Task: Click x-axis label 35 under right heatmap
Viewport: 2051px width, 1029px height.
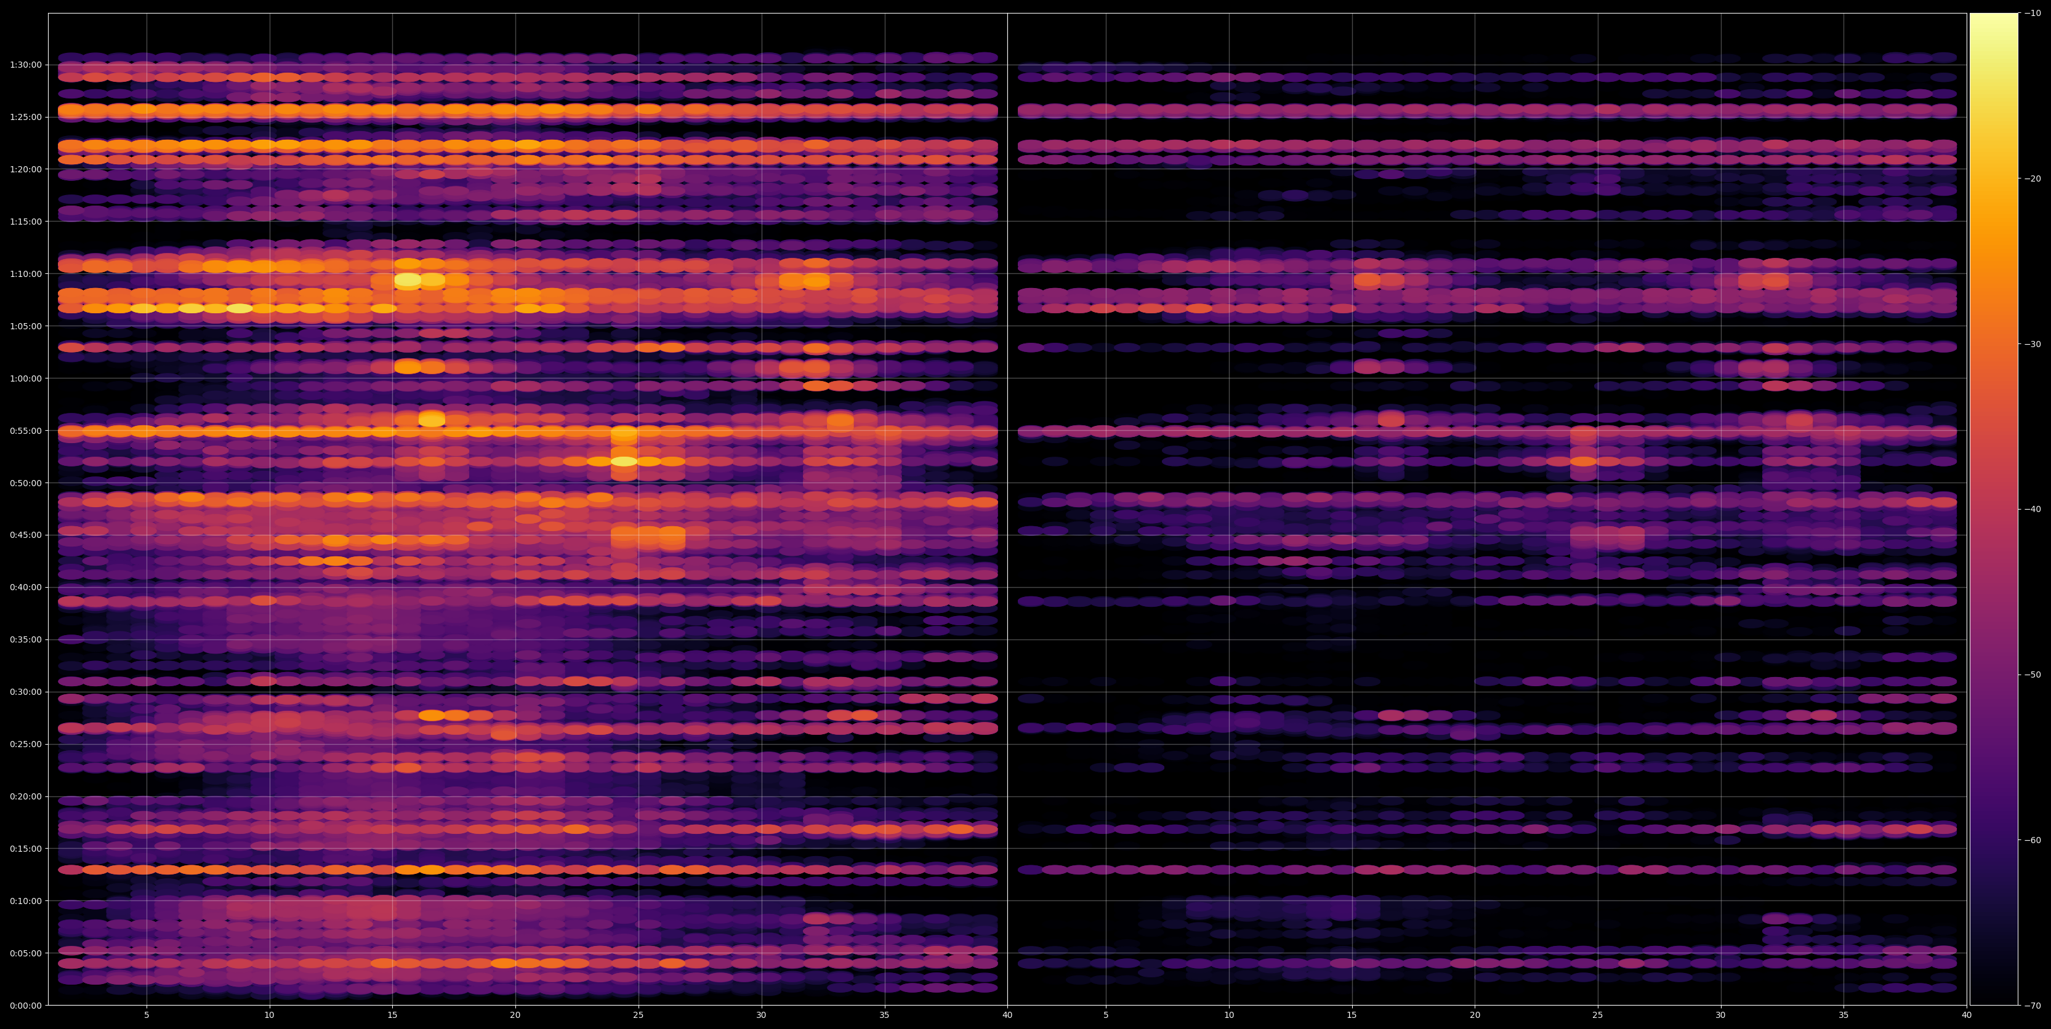Action: tap(1844, 1015)
